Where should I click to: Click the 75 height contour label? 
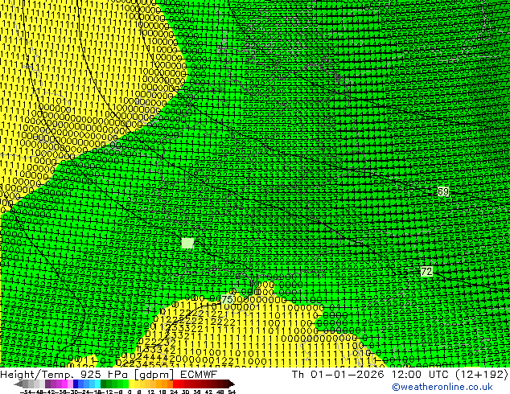coord(227,299)
